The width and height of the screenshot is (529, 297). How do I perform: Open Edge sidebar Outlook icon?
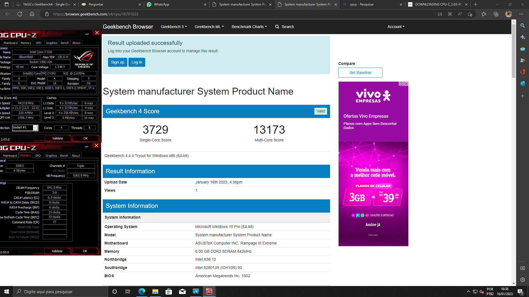[523, 83]
